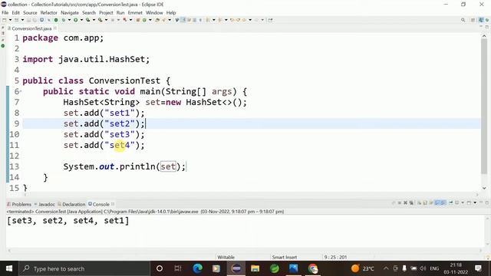Image resolution: width=491 pixels, height=276 pixels.
Task: Click the Run External Tools icon
Action: pyautogui.click(x=101, y=20)
